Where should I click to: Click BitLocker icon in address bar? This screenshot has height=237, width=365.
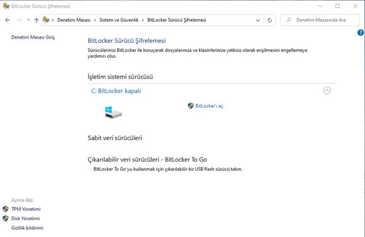[x=46, y=20]
